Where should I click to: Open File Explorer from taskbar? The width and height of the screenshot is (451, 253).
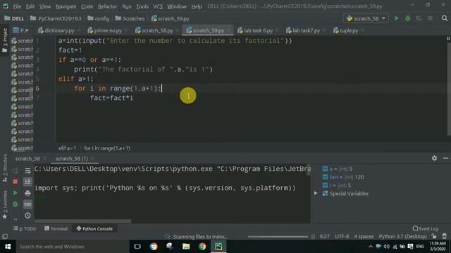point(186,247)
